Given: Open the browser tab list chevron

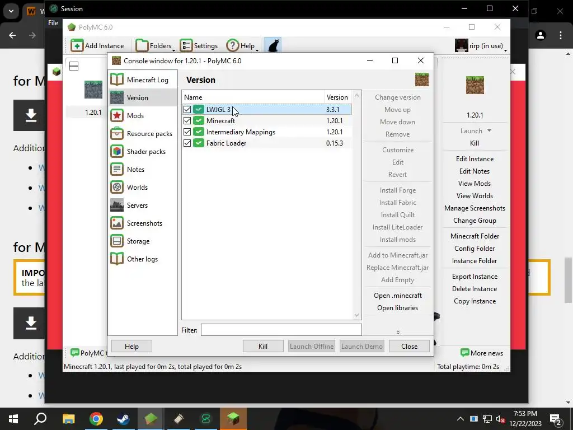Looking at the screenshot, I should 11,11.
